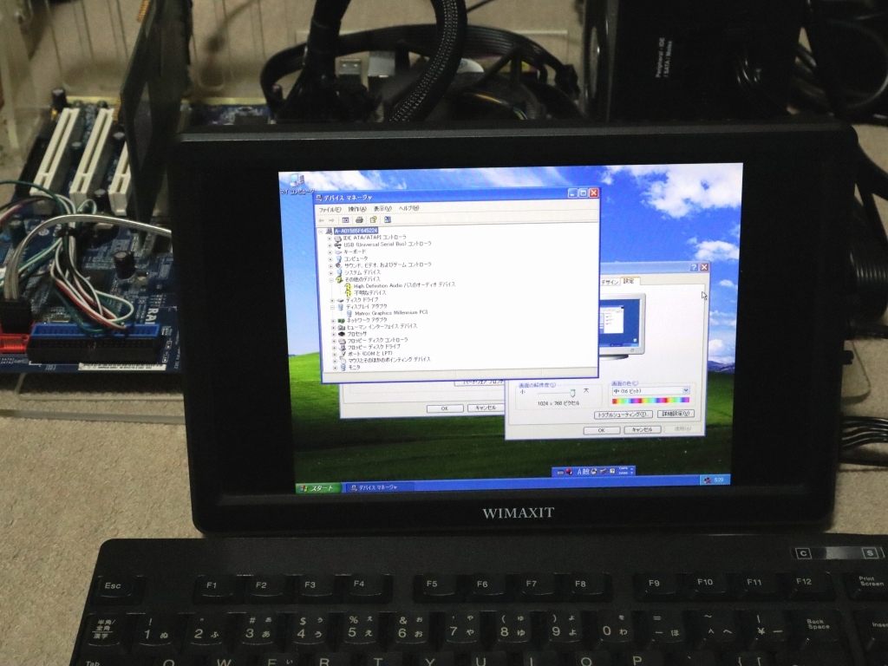This screenshot has height=666, width=888.
Task: Click the monitor preview image in display properties
Action: click(622, 324)
